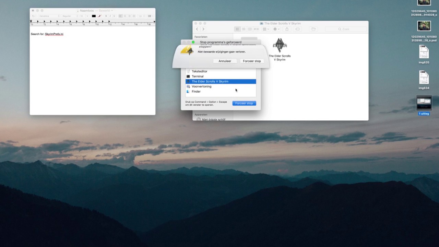Open list bullets and numbering dropdown
The height and width of the screenshot is (247, 439).
pos(150,16)
